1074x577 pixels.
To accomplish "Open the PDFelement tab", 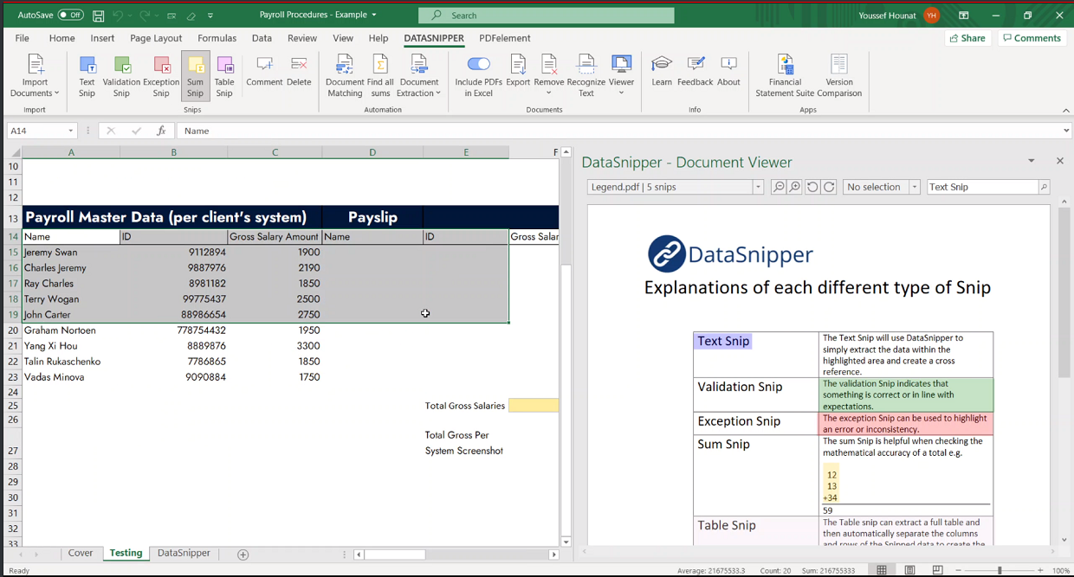I will tap(505, 38).
